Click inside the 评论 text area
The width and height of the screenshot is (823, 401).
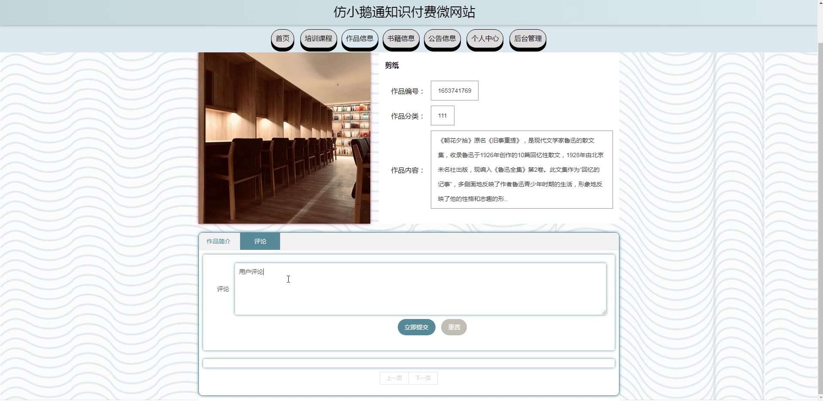(421, 289)
